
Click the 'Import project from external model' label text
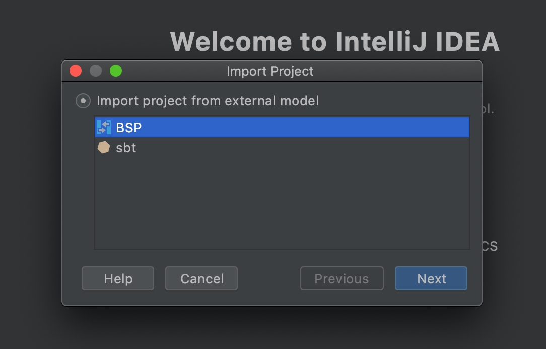[208, 101]
